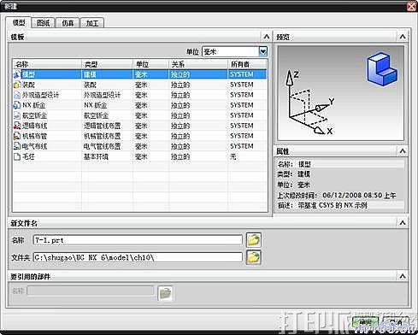The width and height of the screenshot is (418, 335).
Task: Confirm with the 确定 OK button
Action: click(366, 322)
